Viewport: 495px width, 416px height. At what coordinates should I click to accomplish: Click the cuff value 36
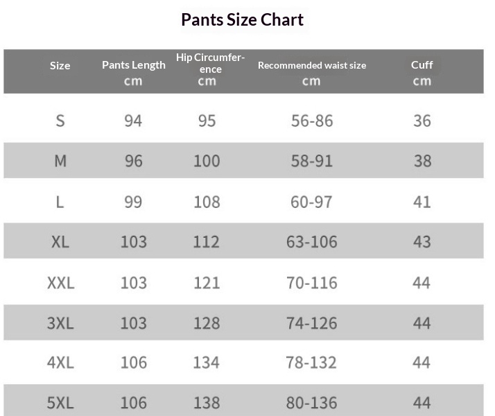coord(422,121)
